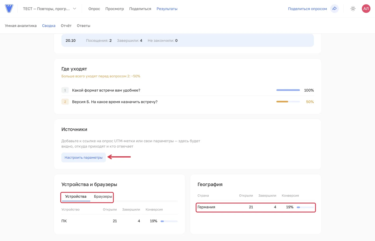Click the share arrow icon
This screenshot has width=375, height=241.
click(335, 9)
